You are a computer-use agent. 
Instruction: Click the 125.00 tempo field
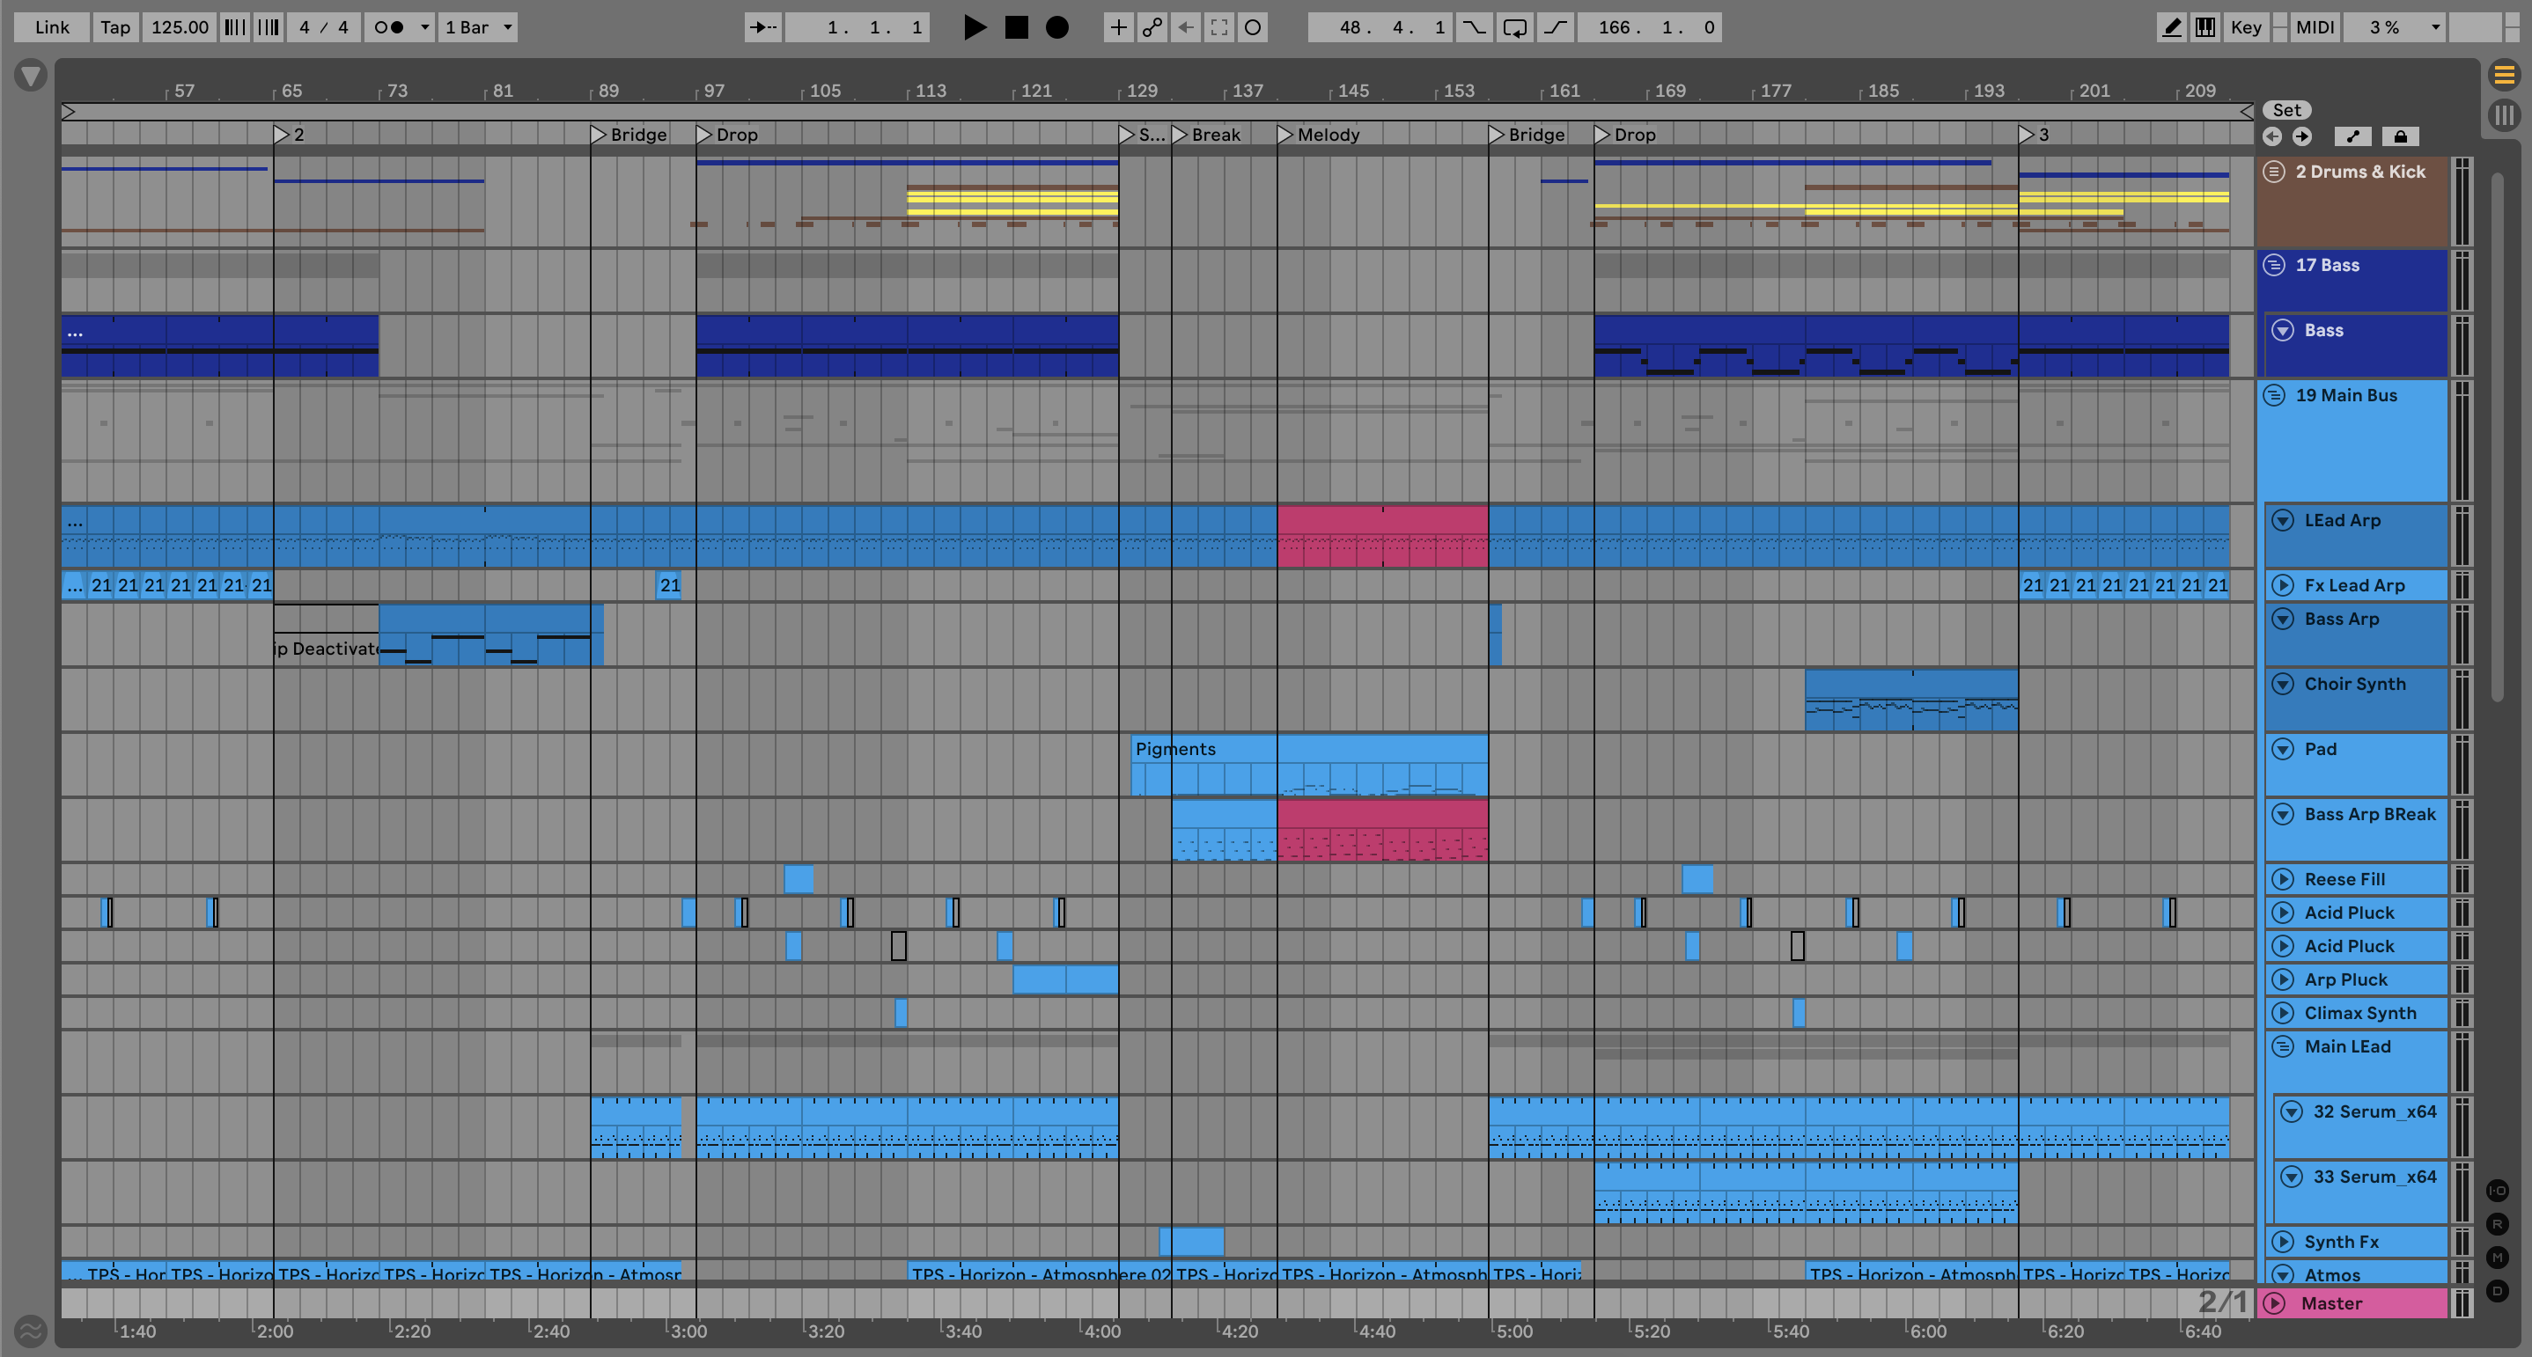click(x=179, y=27)
